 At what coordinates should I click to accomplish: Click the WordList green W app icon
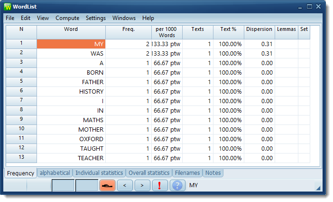[8, 7]
